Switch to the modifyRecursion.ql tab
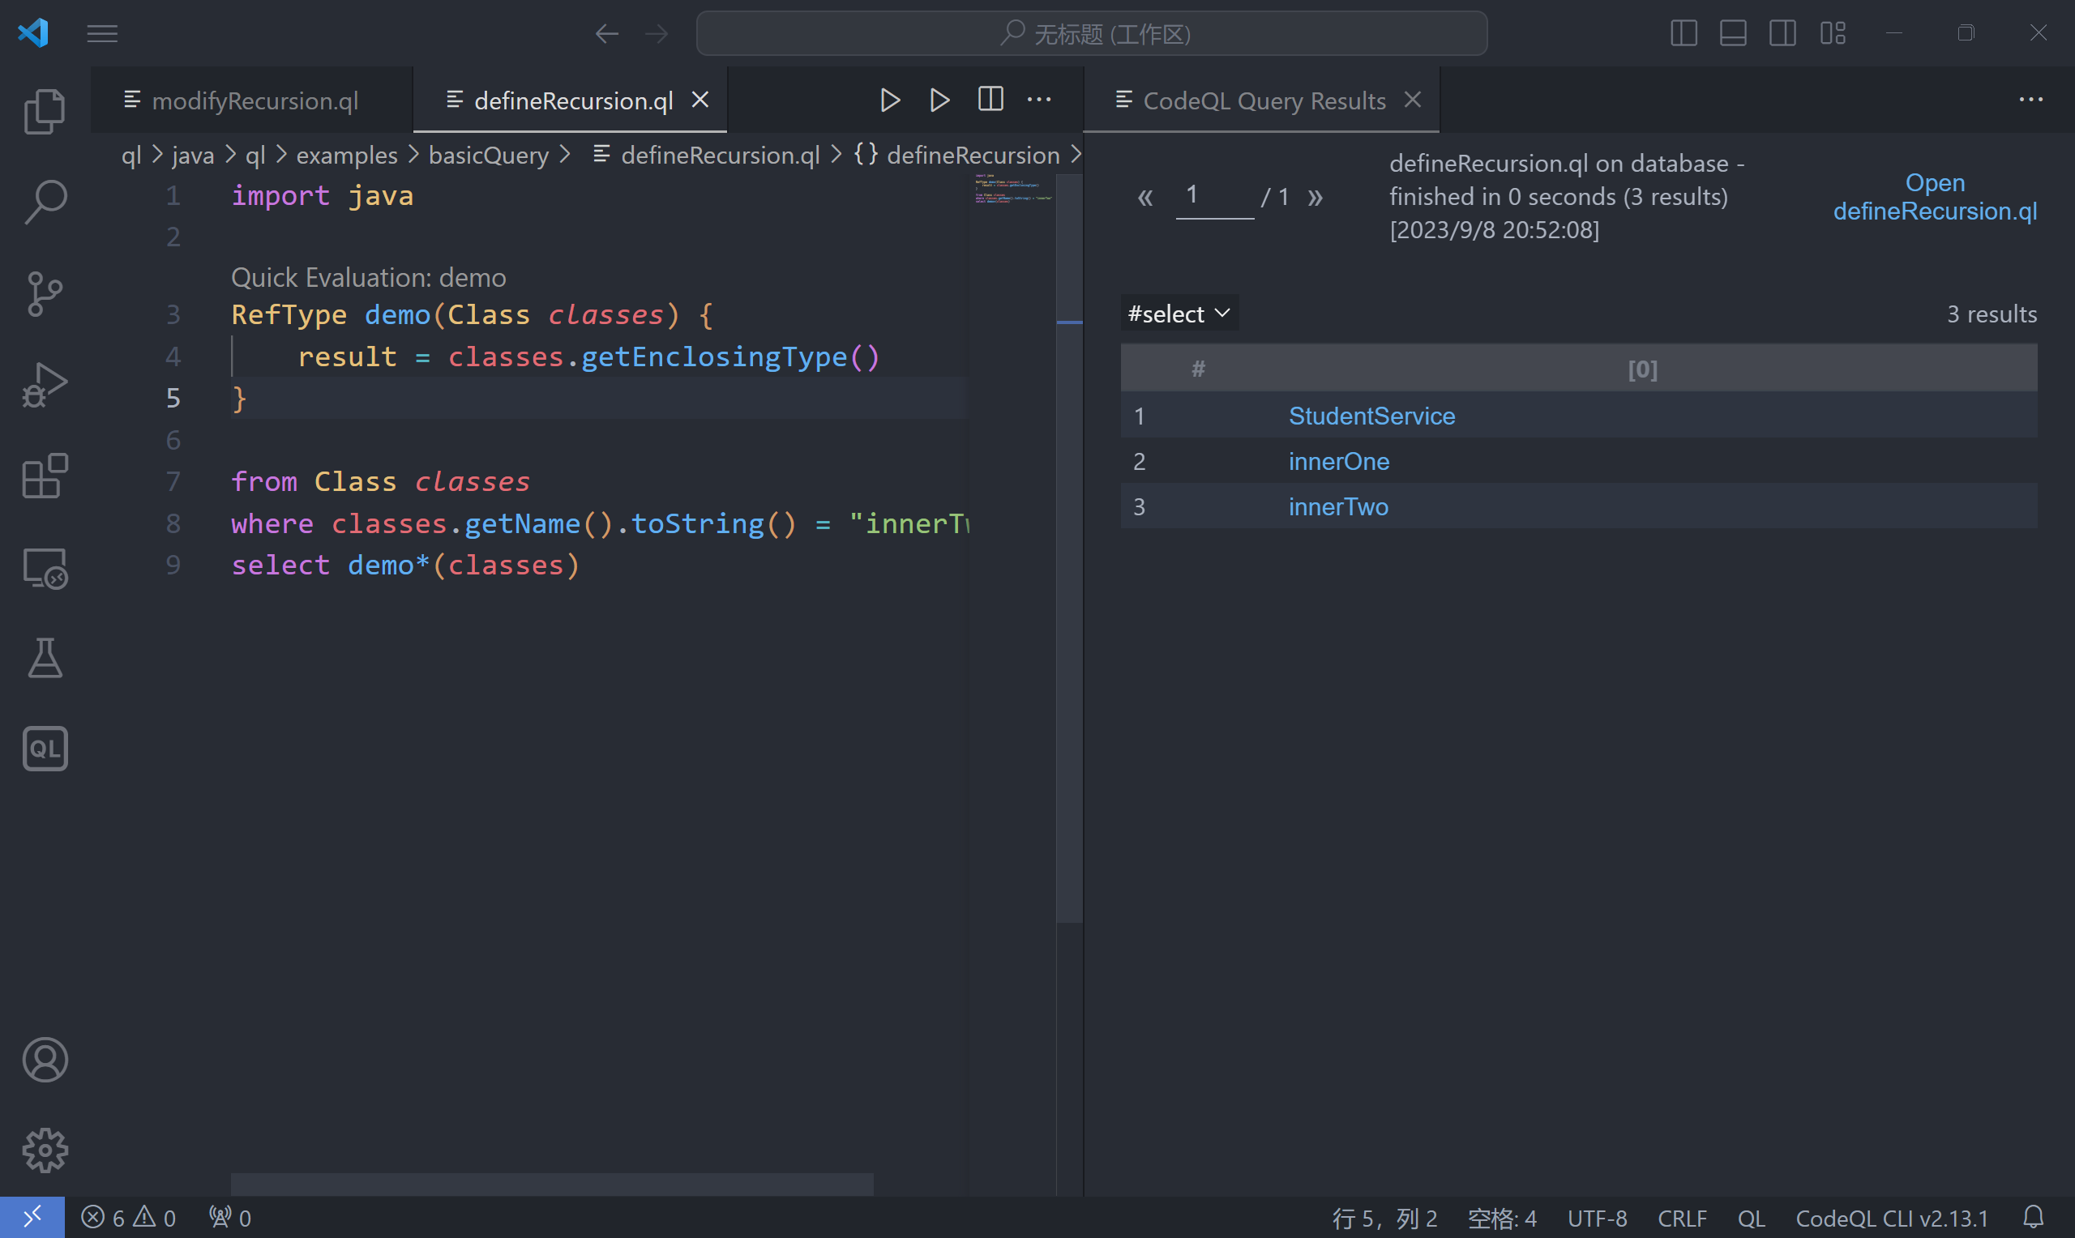Screen dimensions: 2075x1238 pyautogui.click(x=254, y=100)
